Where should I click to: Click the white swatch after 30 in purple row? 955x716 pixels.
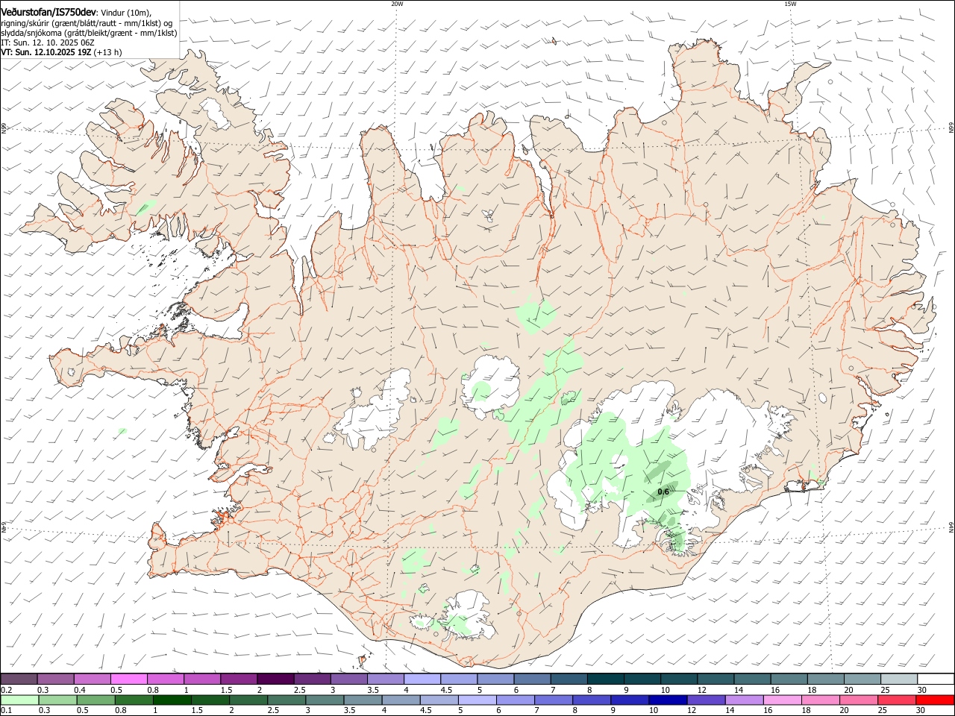936,679
